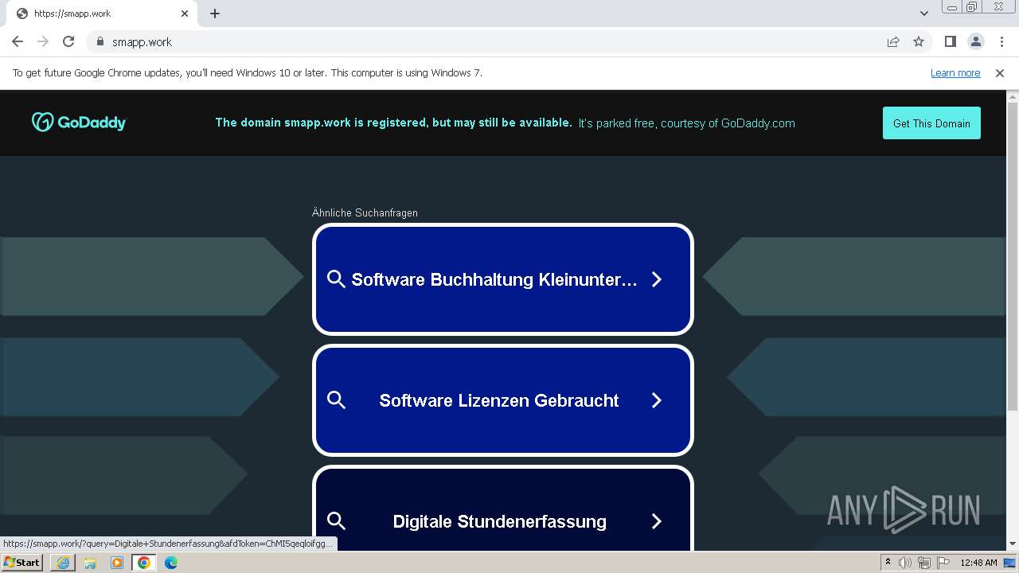Open Windows Media Player from taskbar
The height and width of the screenshot is (573, 1019).
tap(117, 563)
